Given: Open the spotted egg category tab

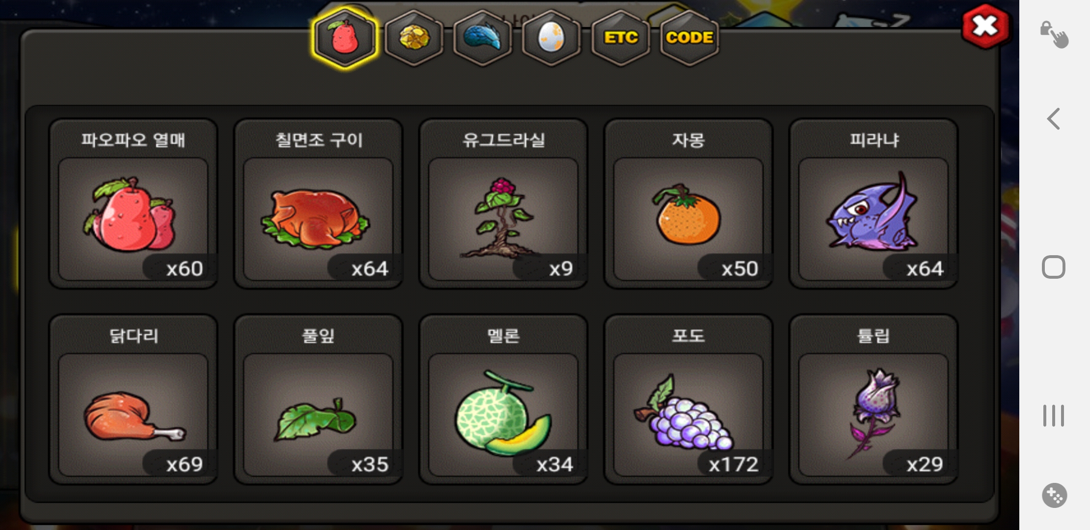Looking at the screenshot, I should [x=551, y=38].
